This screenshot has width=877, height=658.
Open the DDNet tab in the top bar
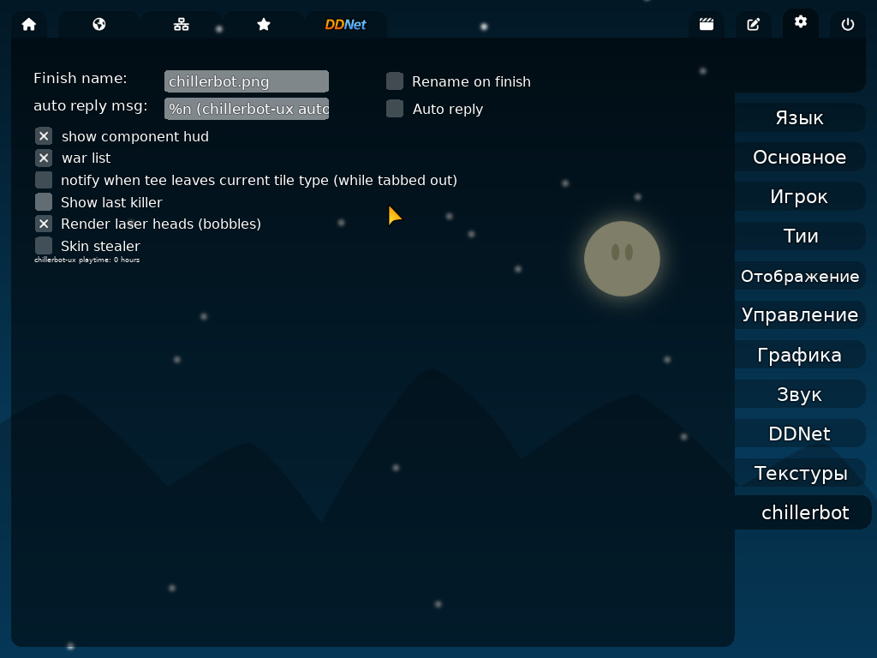point(346,25)
